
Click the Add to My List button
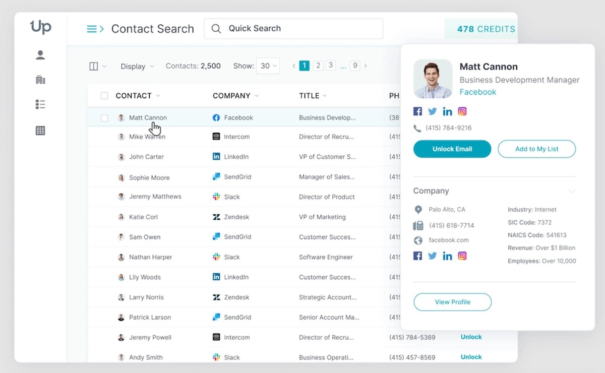(x=537, y=149)
